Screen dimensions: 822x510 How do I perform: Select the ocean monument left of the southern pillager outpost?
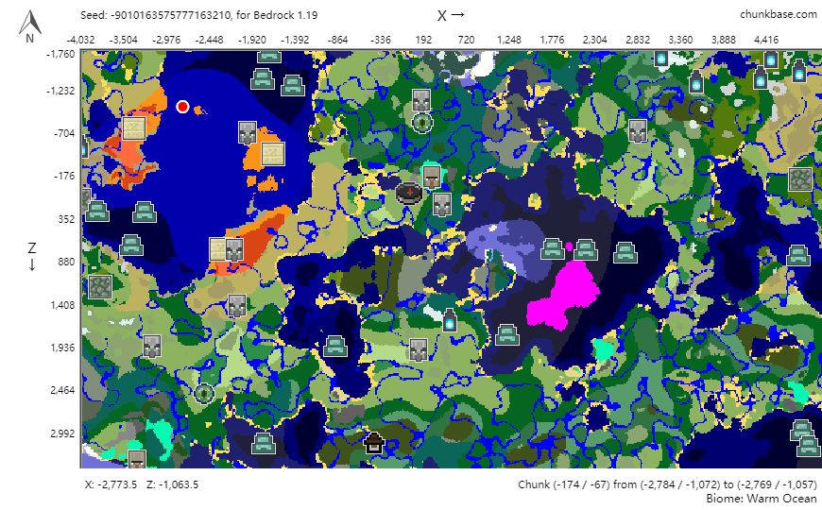335,347
